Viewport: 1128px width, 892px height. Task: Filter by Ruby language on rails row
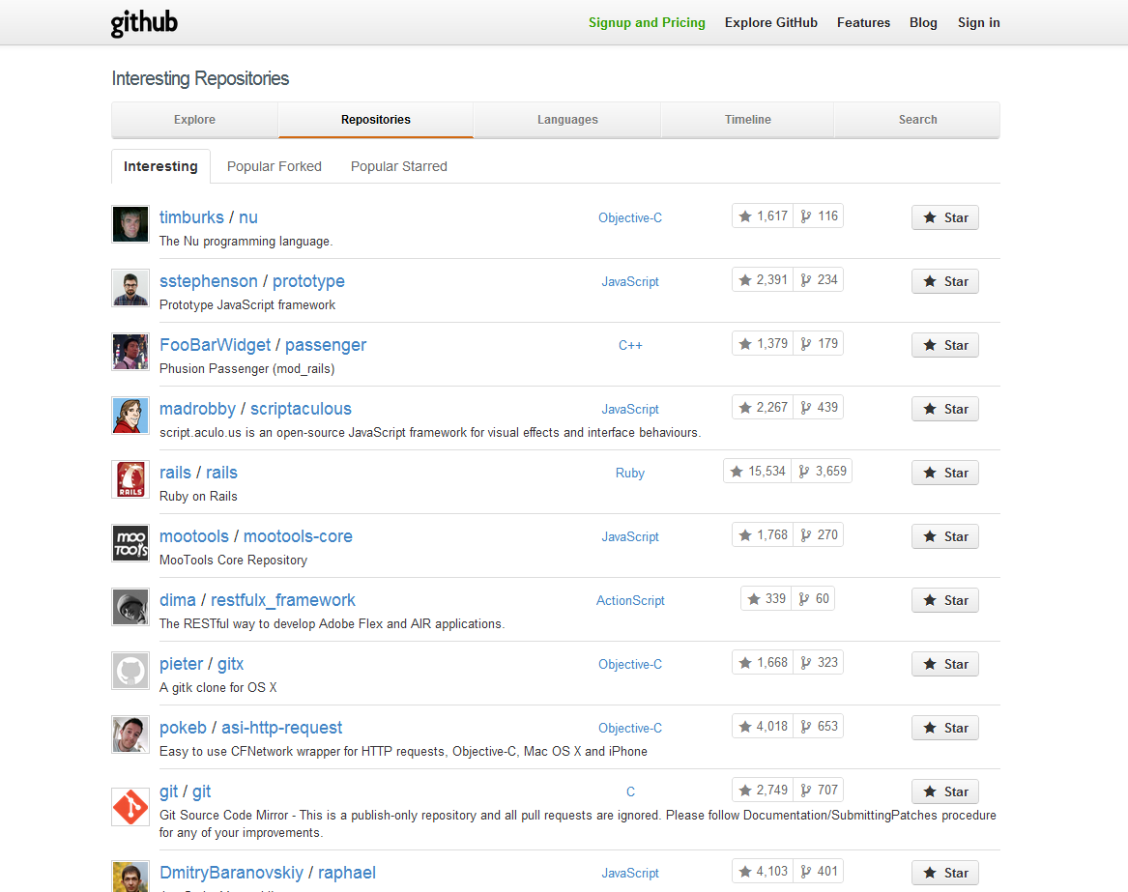pyautogui.click(x=630, y=474)
